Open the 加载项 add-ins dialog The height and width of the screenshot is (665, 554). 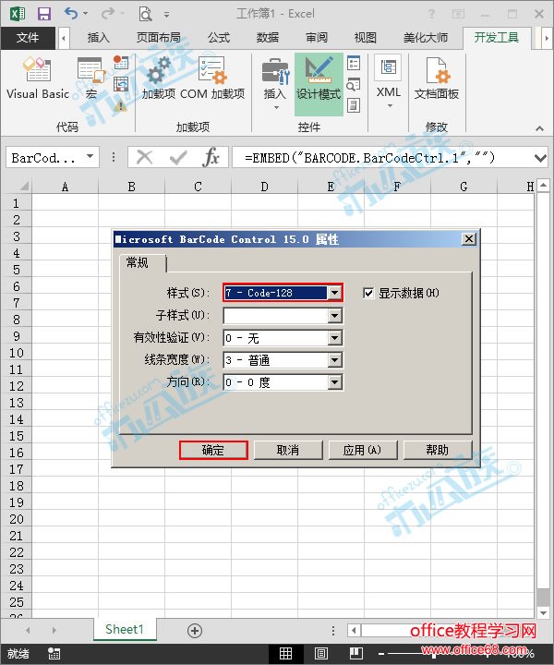pos(159,79)
